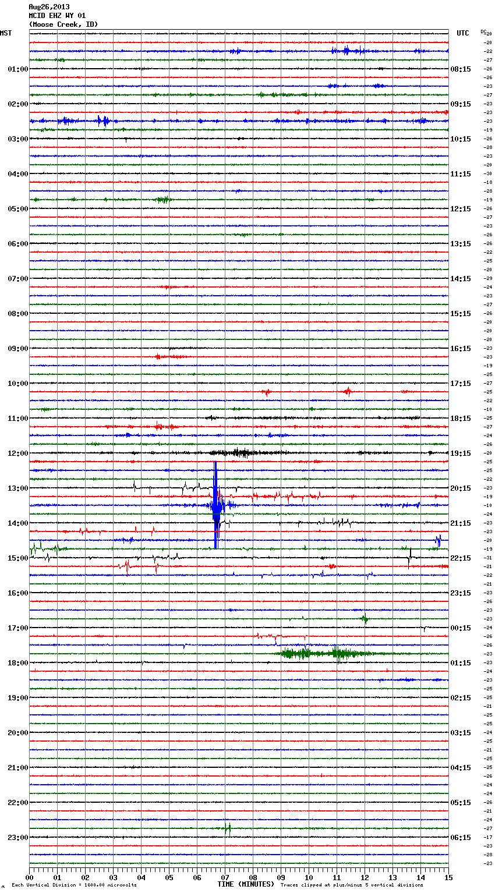Screen dimensions: 495x893
Task: Select the MST time label '09:00'
Action: point(17,348)
